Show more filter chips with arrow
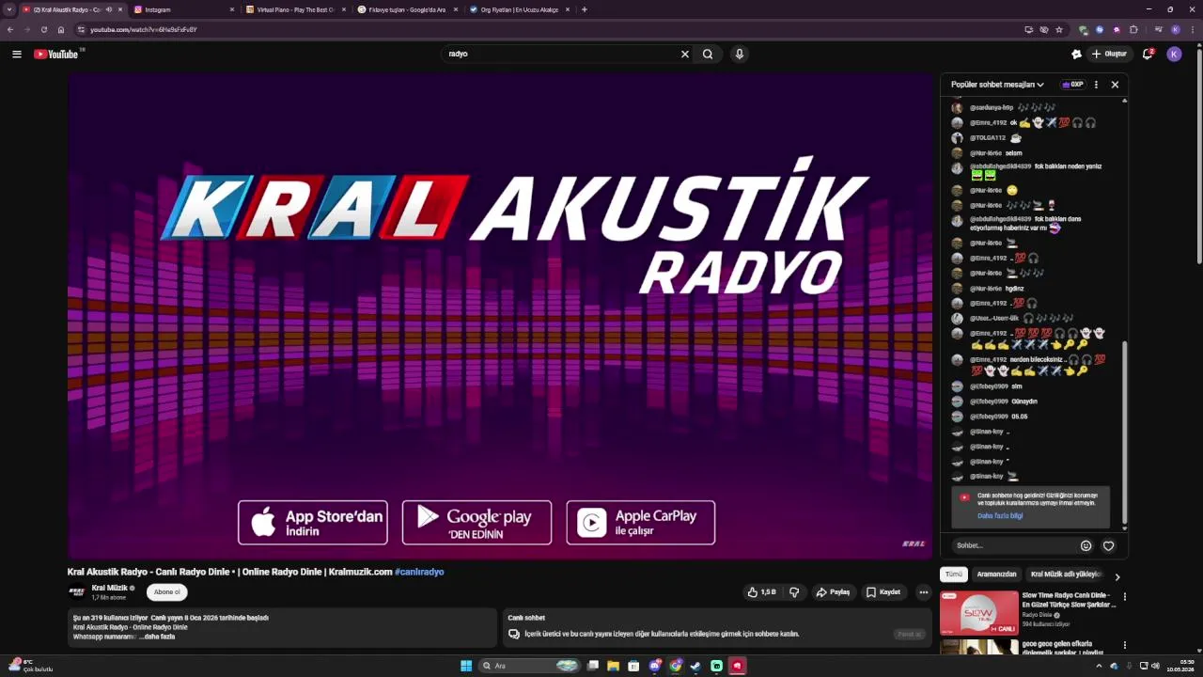Viewport: 1203px width, 677px height. [1117, 576]
